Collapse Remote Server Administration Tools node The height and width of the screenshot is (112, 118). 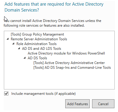(x=8, y=39)
